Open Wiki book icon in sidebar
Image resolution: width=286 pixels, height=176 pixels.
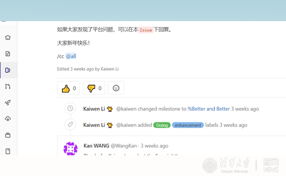pyautogui.click(x=7, y=151)
